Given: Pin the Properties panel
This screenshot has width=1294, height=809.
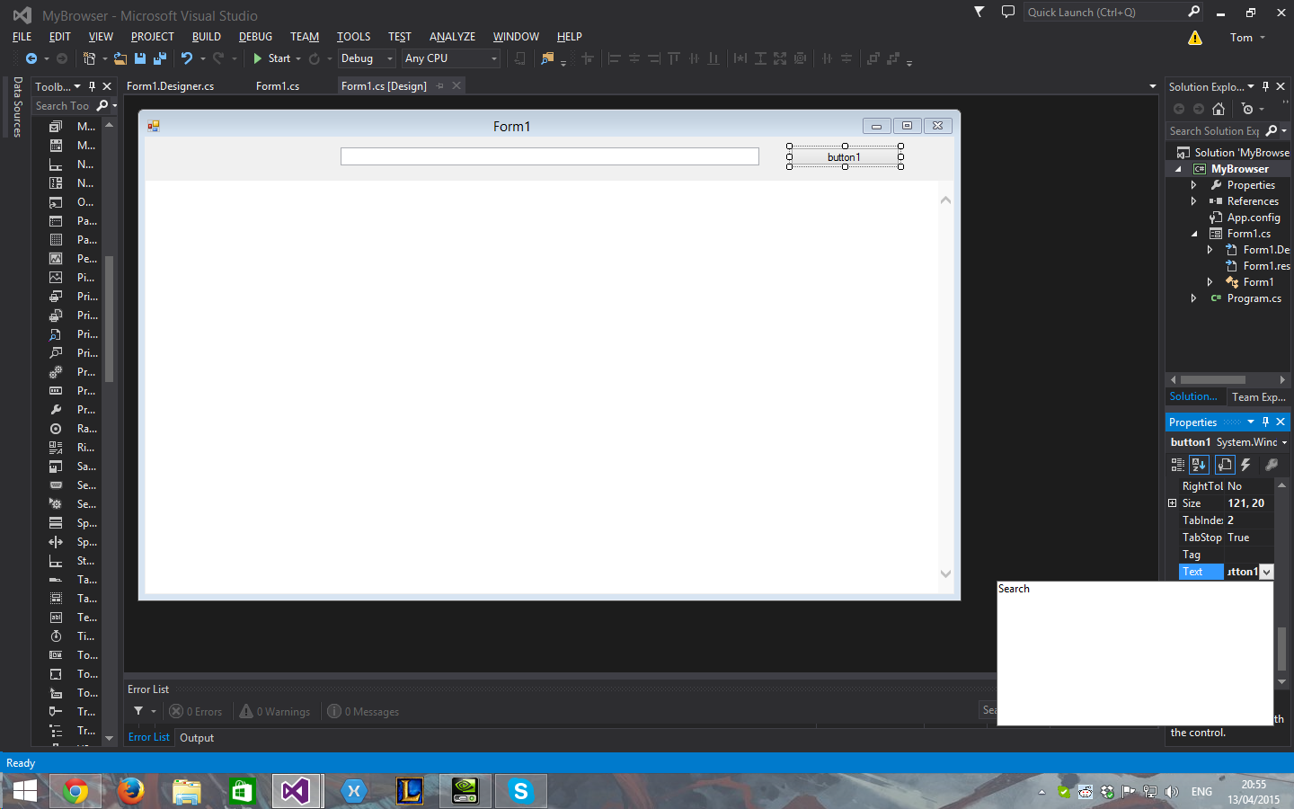Looking at the screenshot, I should 1265,422.
